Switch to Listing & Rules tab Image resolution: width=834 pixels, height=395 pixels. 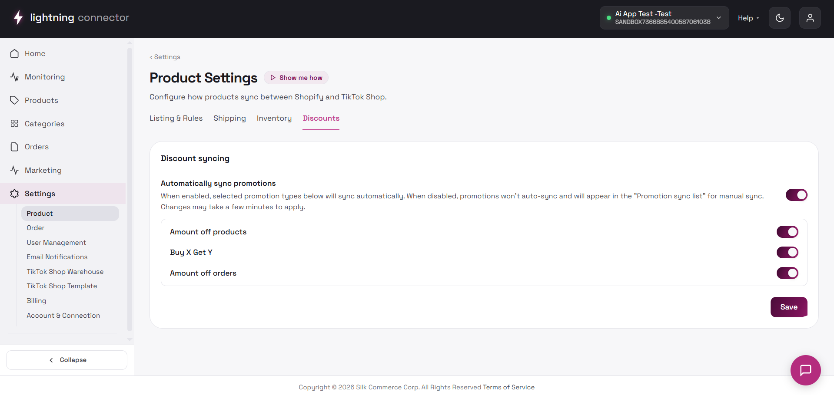pyautogui.click(x=176, y=118)
